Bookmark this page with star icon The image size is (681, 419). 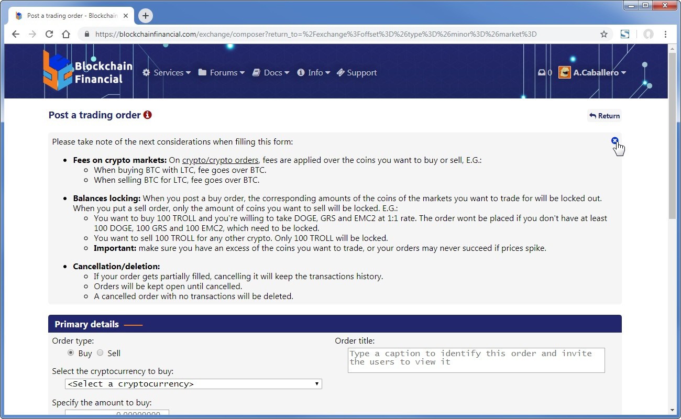point(603,34)
